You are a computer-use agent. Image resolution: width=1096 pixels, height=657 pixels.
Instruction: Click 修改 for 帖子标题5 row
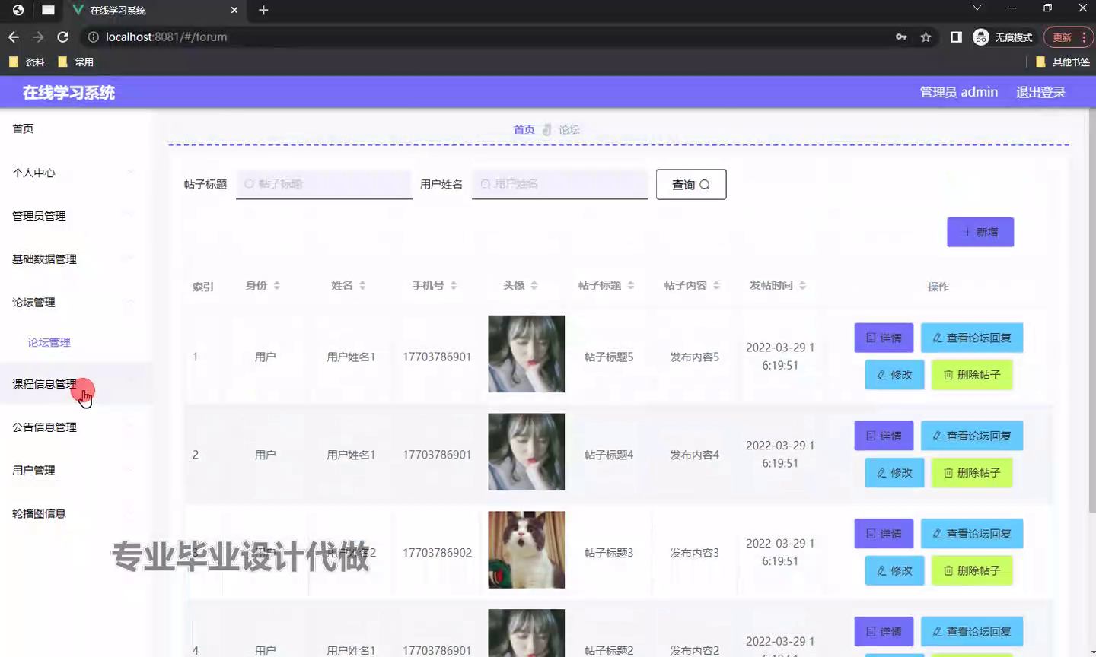pos(894,375)
